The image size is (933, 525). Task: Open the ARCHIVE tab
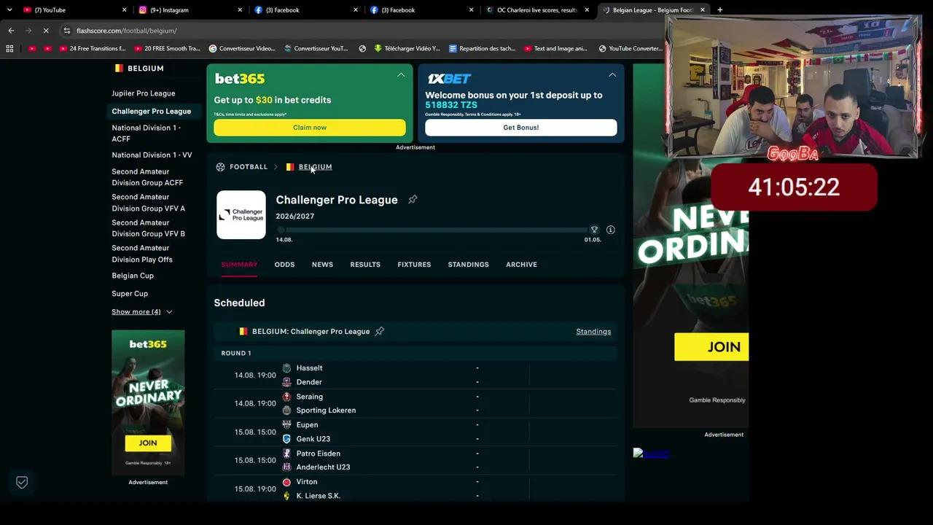(x=521, y=265)
